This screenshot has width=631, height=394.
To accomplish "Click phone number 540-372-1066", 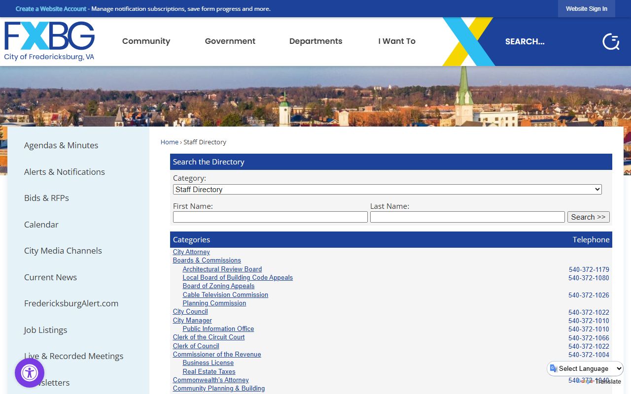I will click(589, 338).
